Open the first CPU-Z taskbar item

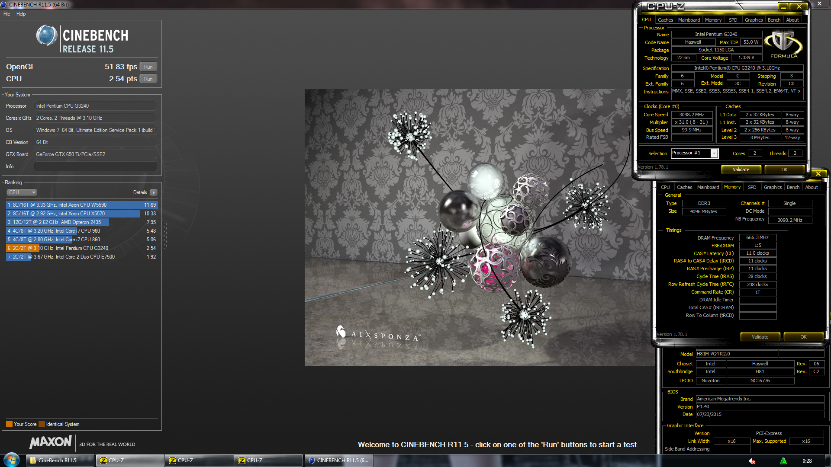pos(130,461)
